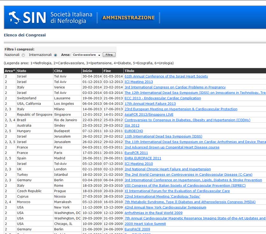This screenshot has height=234, width=266.
Task: Open the EuroPCR 2011 link
Action: tap(136, 153)
